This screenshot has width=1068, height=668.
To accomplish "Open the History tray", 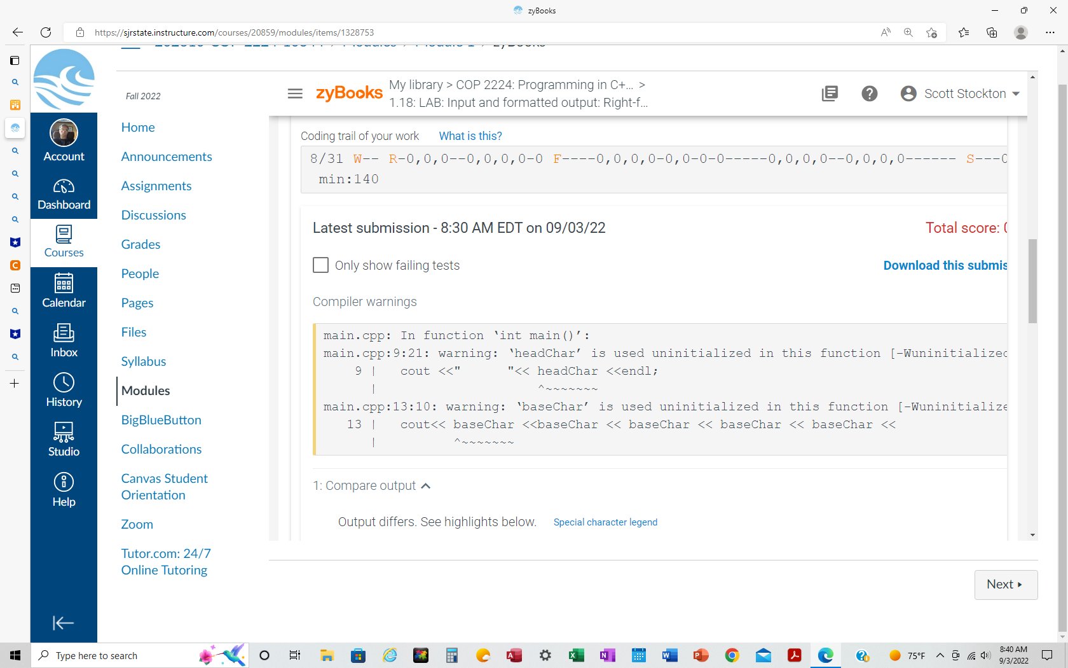I will coord(64,391).
